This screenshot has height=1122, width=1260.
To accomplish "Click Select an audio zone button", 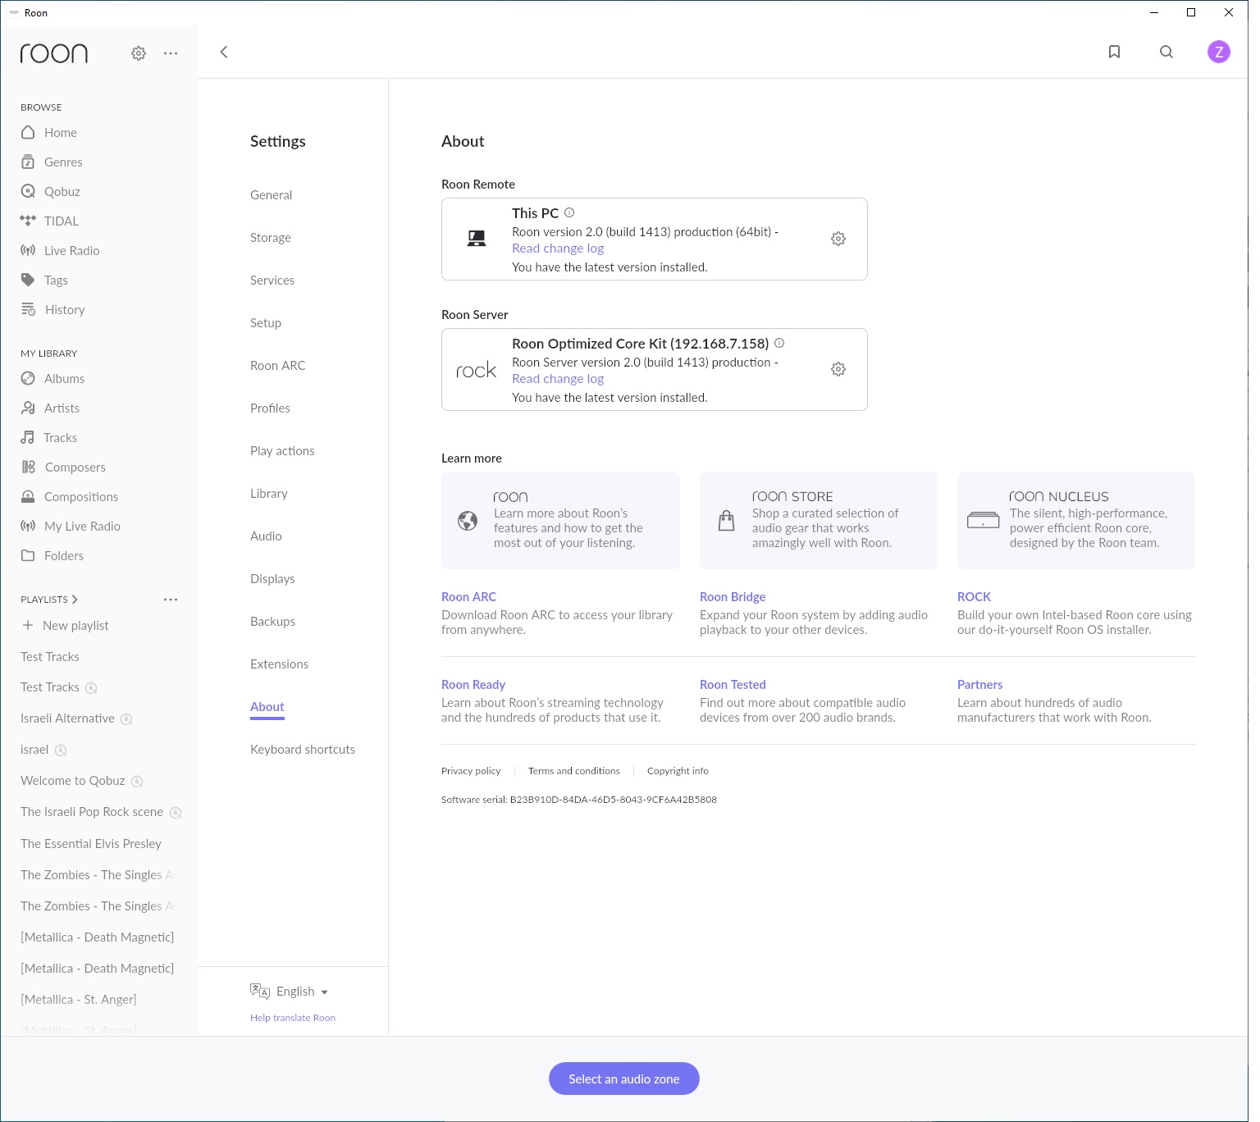I will (624, 1079).
